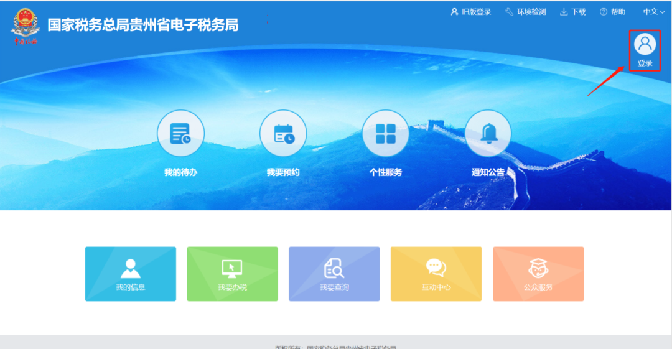
Task: Click the tax bureau emblem logo
Action: click(x=26, y=26)
